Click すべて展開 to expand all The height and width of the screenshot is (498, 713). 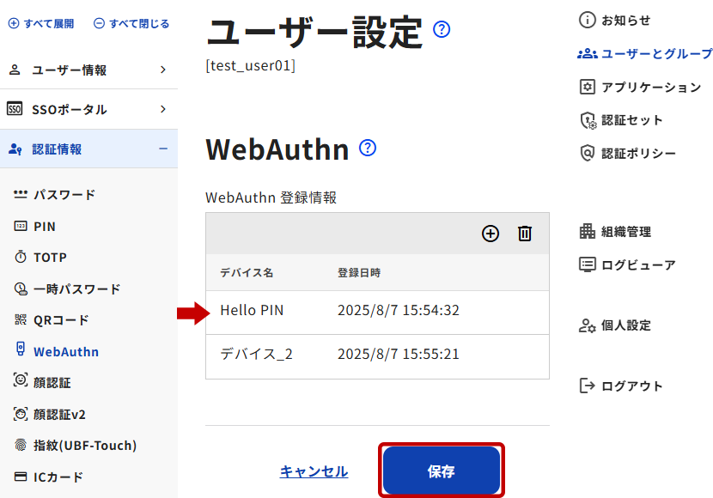41,23
